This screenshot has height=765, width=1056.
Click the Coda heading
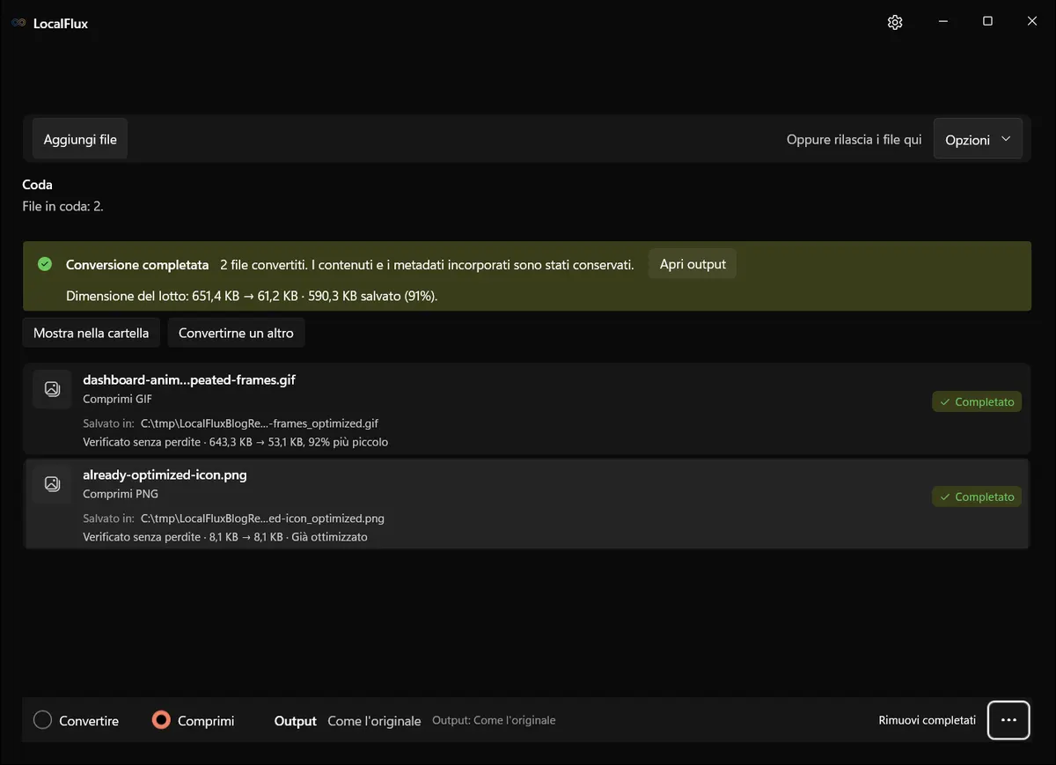38,185
